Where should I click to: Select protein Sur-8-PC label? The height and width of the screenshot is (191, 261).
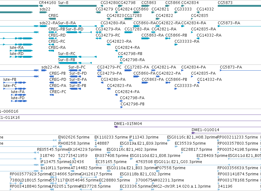(77, 67)
